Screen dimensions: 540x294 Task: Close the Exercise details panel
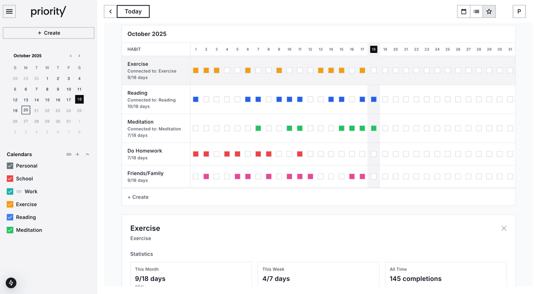click(x=503, y=228)
